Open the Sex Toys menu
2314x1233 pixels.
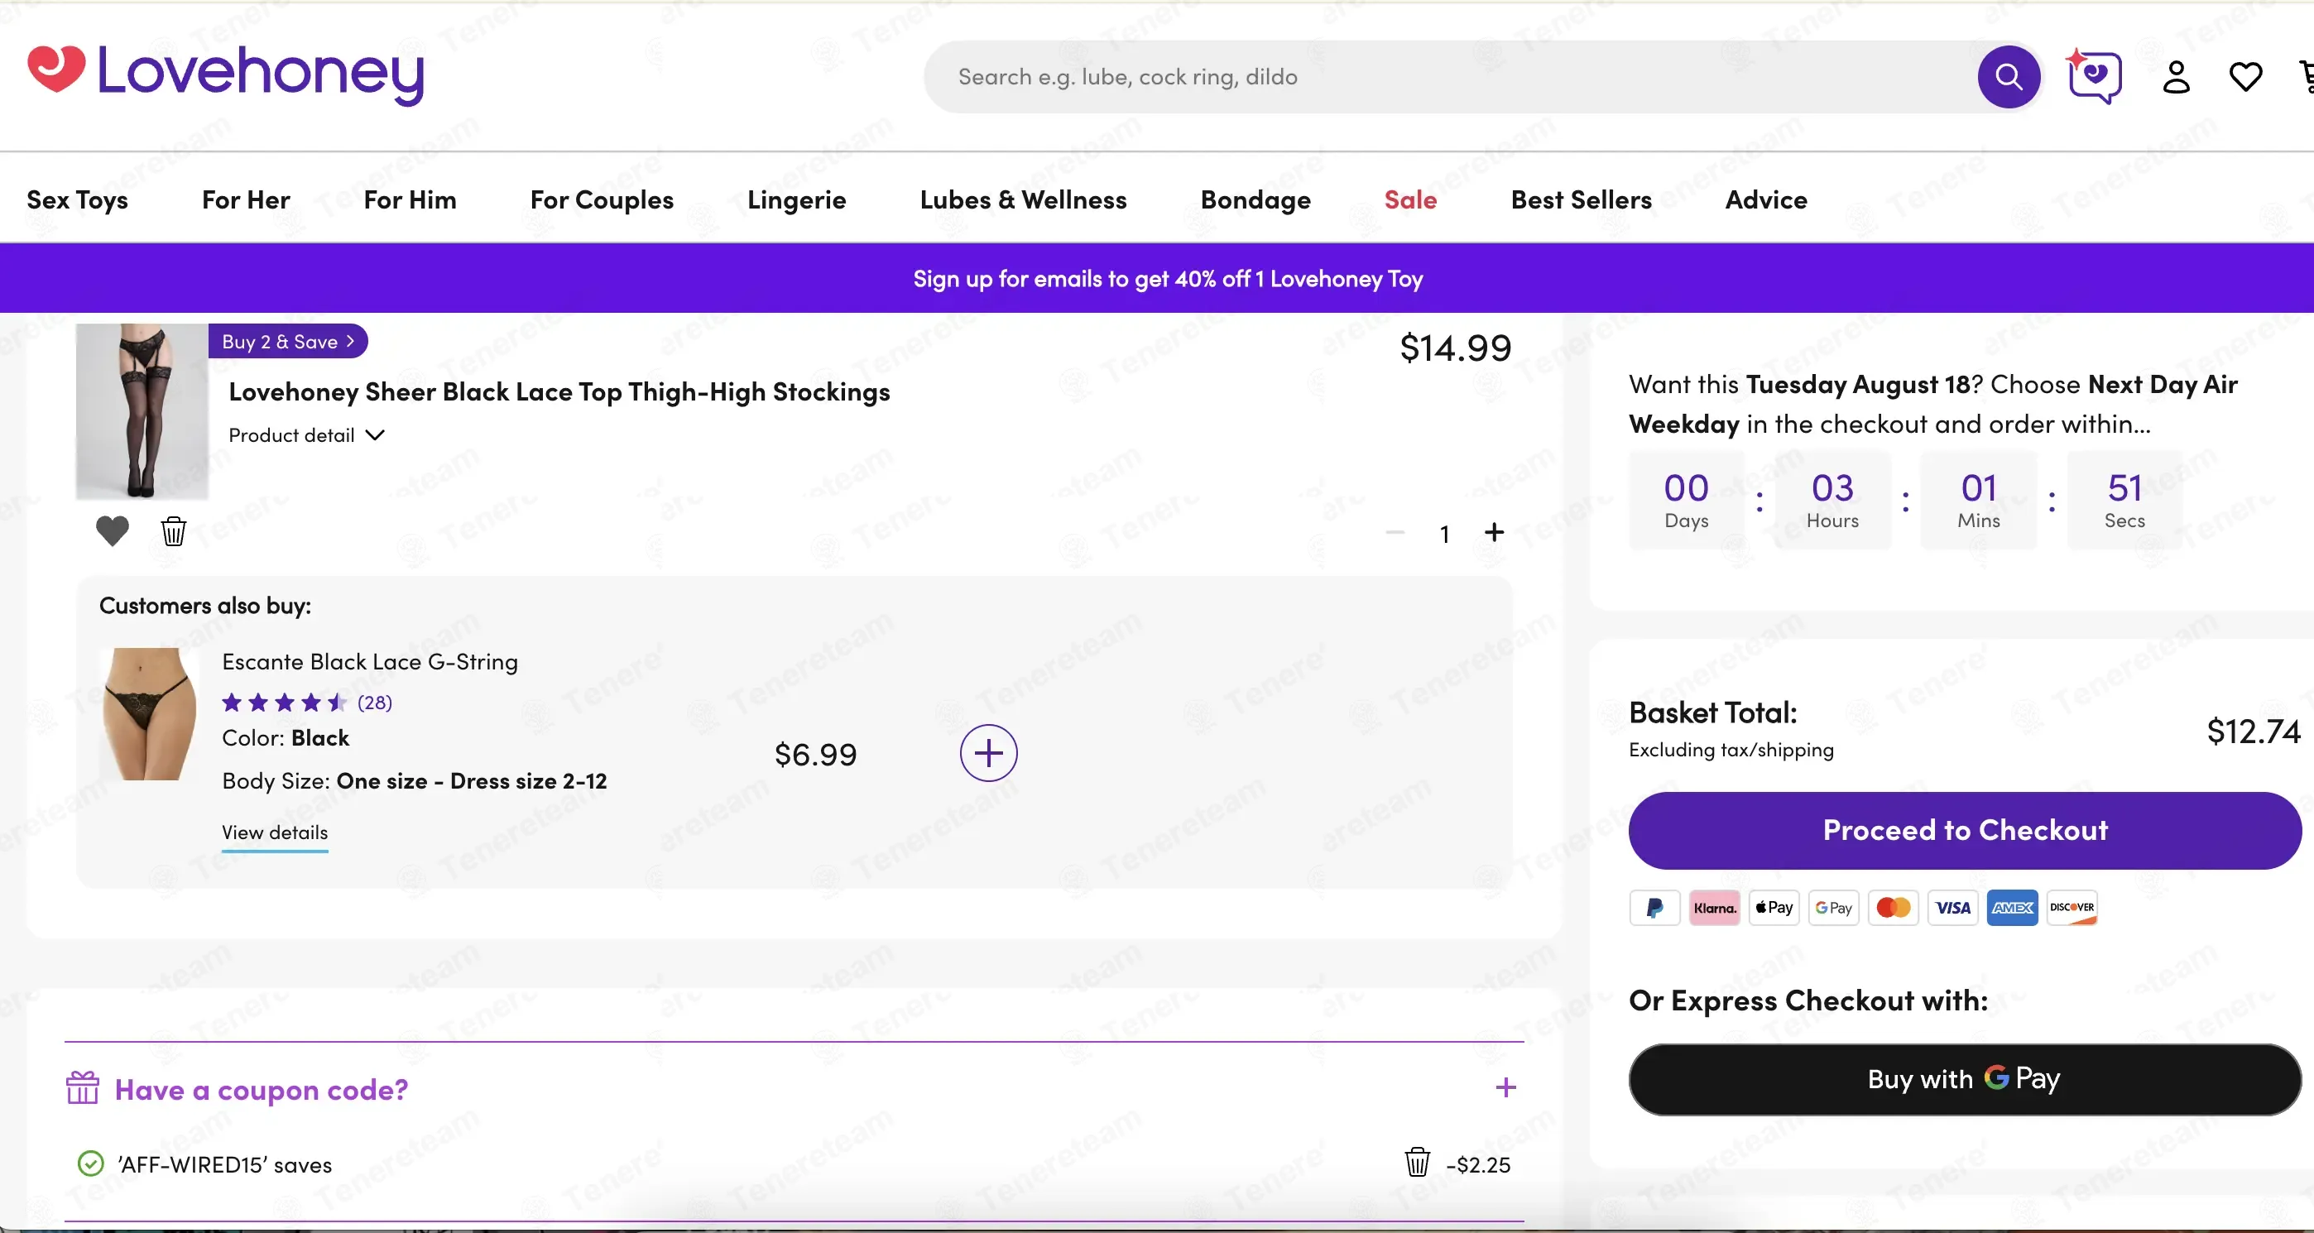click(x=77, y=199)
